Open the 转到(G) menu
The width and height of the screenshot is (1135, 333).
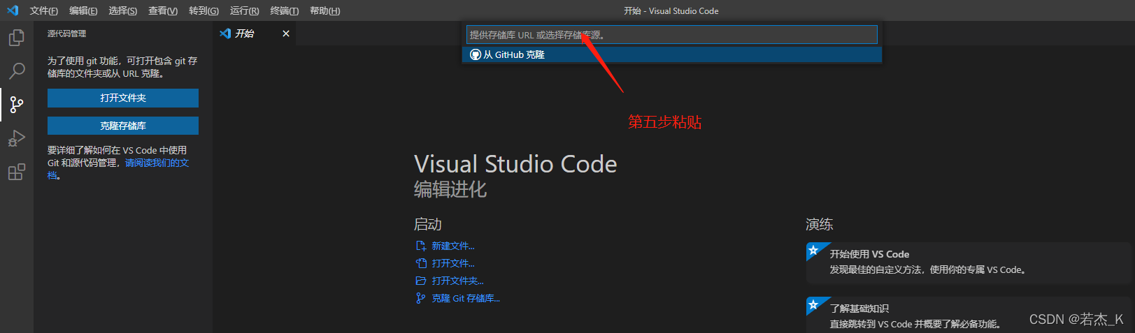(x=204, y=10)
